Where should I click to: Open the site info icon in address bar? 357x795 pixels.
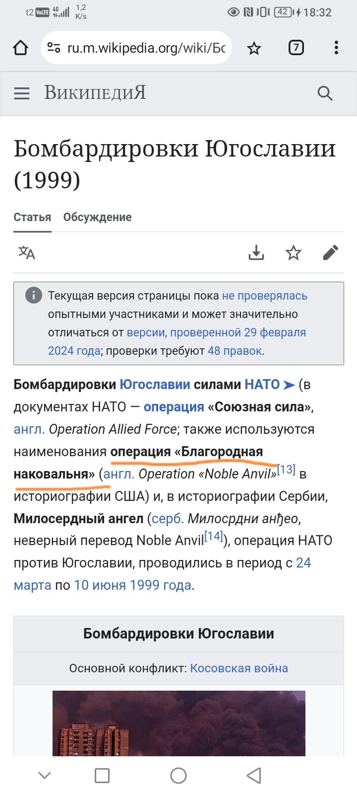click(54, 48)
